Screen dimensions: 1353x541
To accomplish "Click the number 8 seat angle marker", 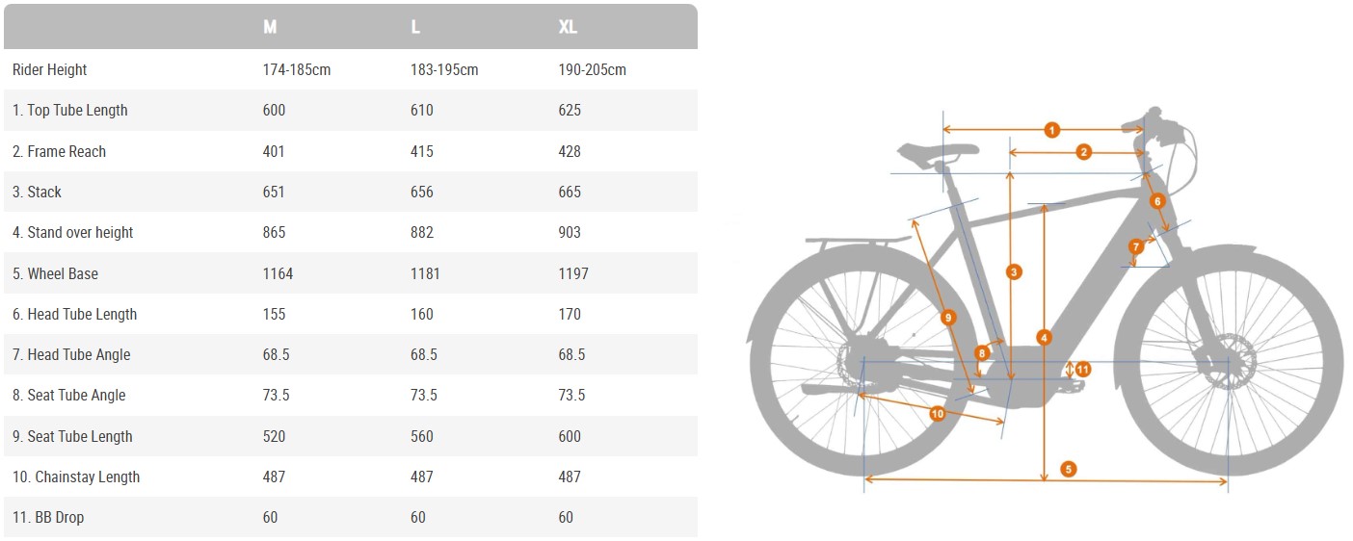I will (x=982, y=353).
